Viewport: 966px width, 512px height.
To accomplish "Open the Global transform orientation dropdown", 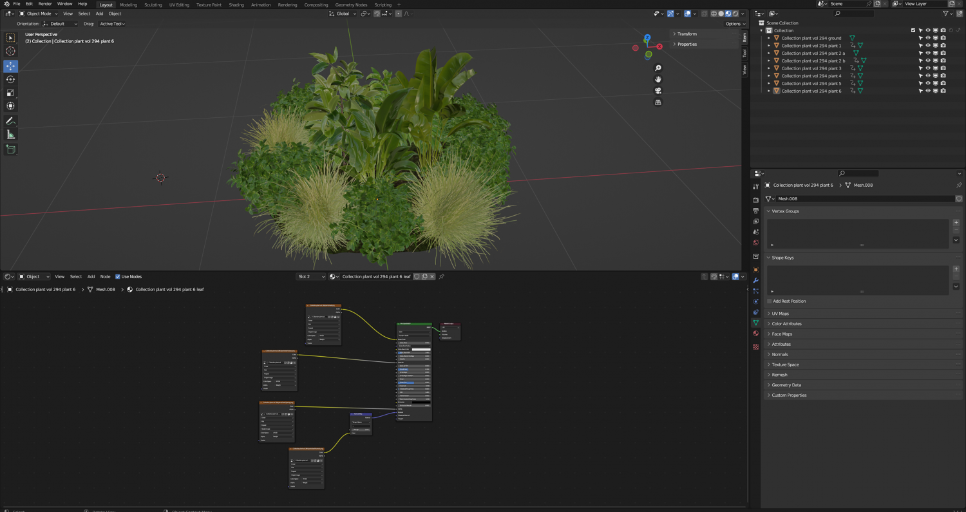I will 342,14.
